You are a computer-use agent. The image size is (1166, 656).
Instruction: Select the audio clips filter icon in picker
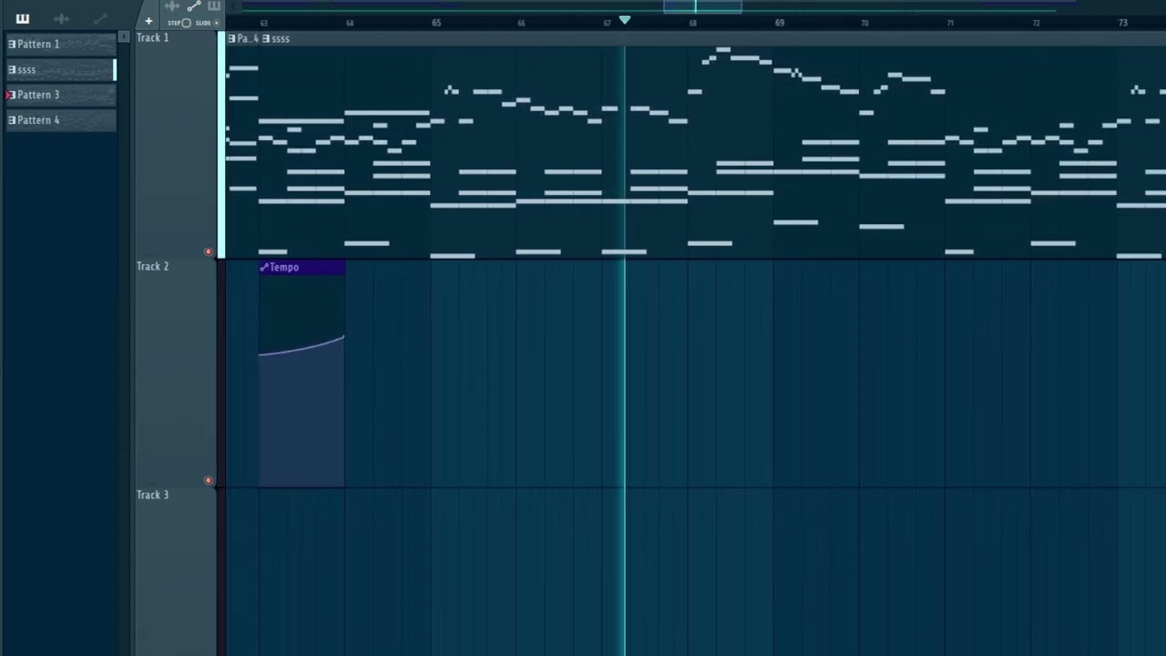(62, 18)
